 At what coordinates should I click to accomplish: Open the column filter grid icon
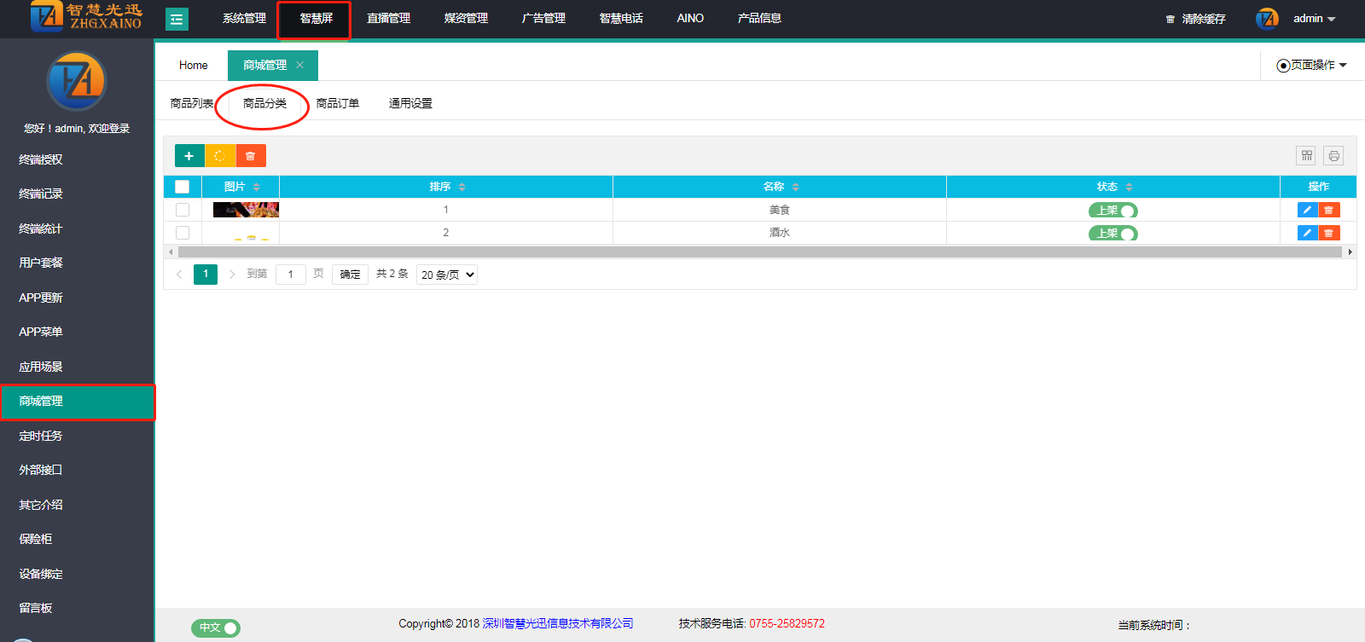(1306, 155)
